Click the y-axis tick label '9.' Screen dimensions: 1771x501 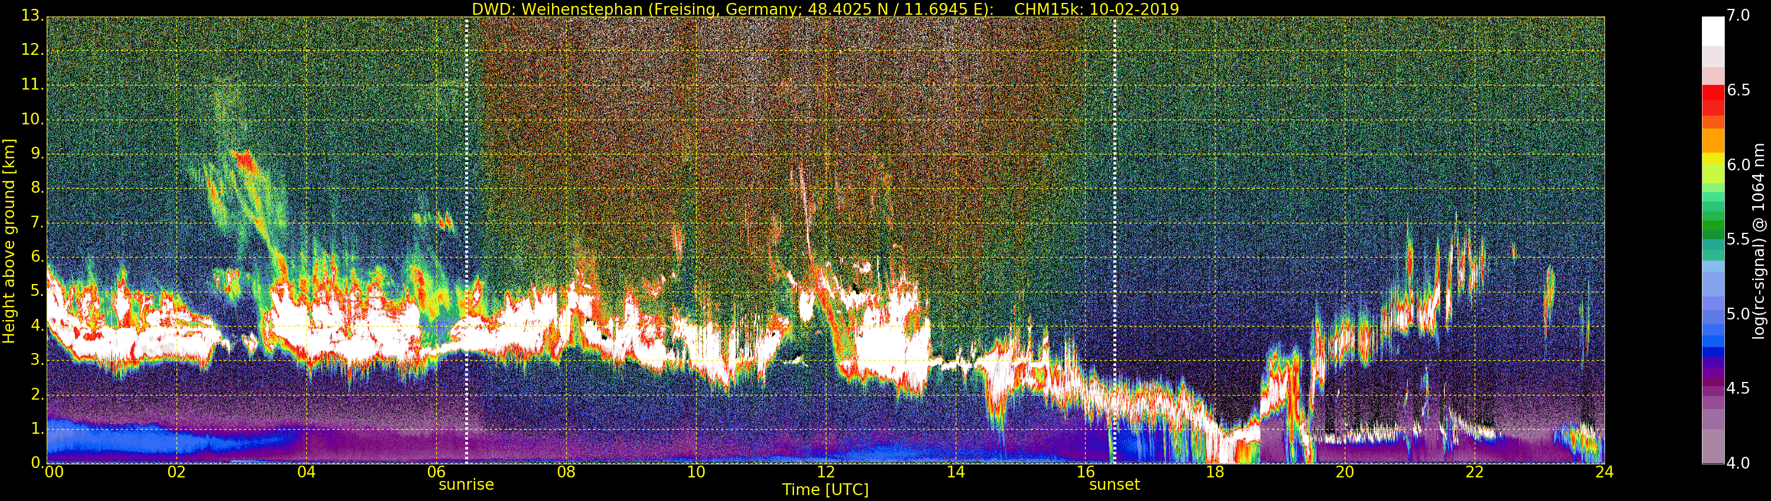(x=38, y=153)
